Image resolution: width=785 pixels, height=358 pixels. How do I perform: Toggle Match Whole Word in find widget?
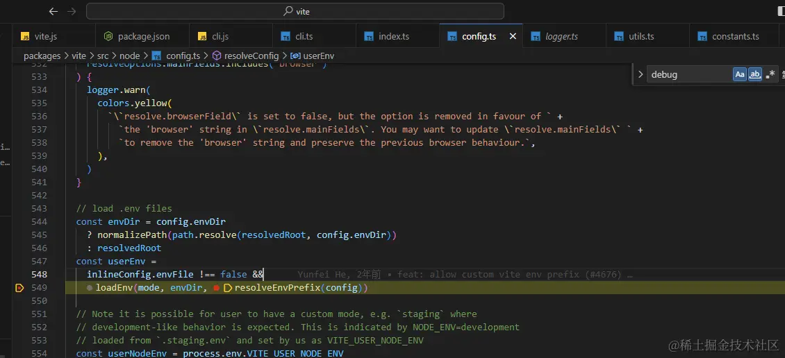(x=755, y=74)
